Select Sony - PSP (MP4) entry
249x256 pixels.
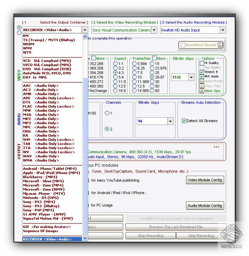pos(38,210)
